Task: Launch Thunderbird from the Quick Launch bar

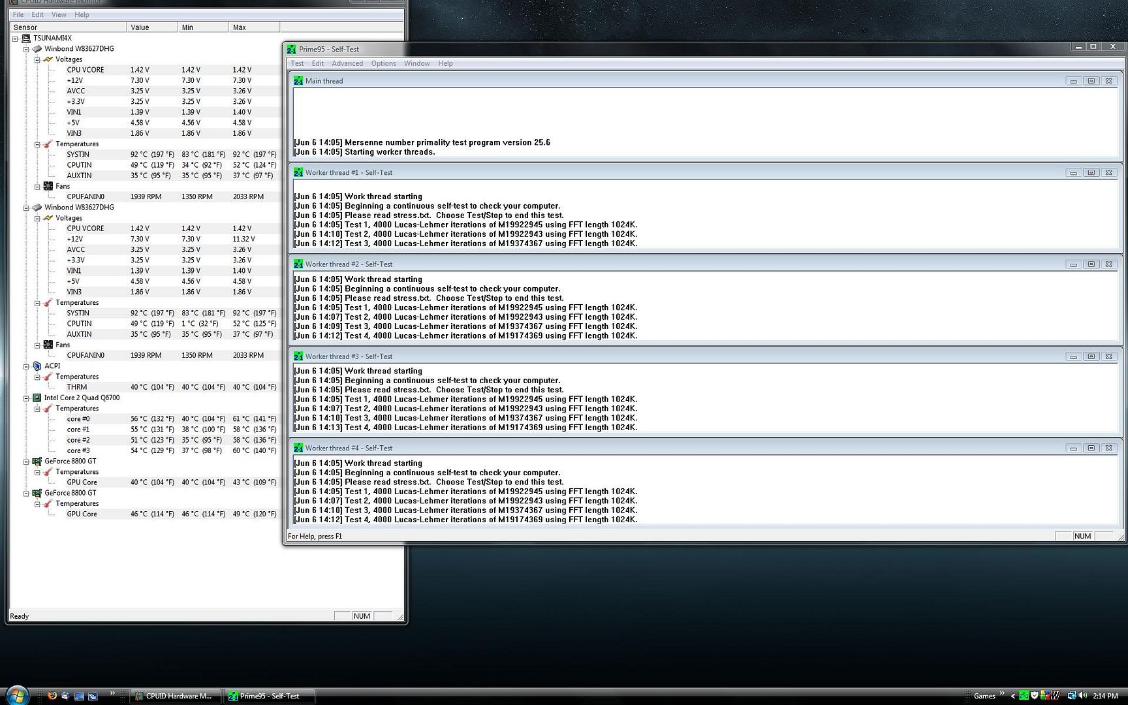Action: pyautogui.click(x=65, y=696)
